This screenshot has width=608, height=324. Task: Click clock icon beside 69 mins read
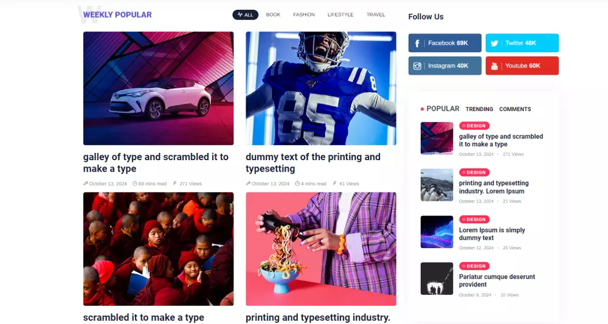tap(135, 183)
